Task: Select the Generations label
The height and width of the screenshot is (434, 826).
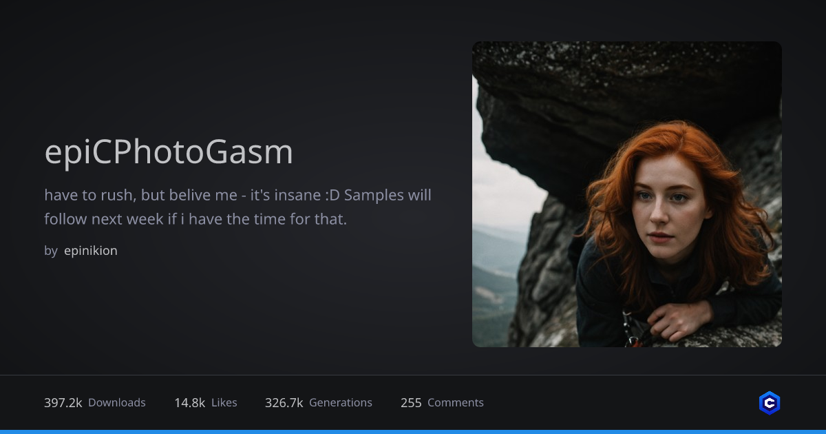Action: point(341,403)
